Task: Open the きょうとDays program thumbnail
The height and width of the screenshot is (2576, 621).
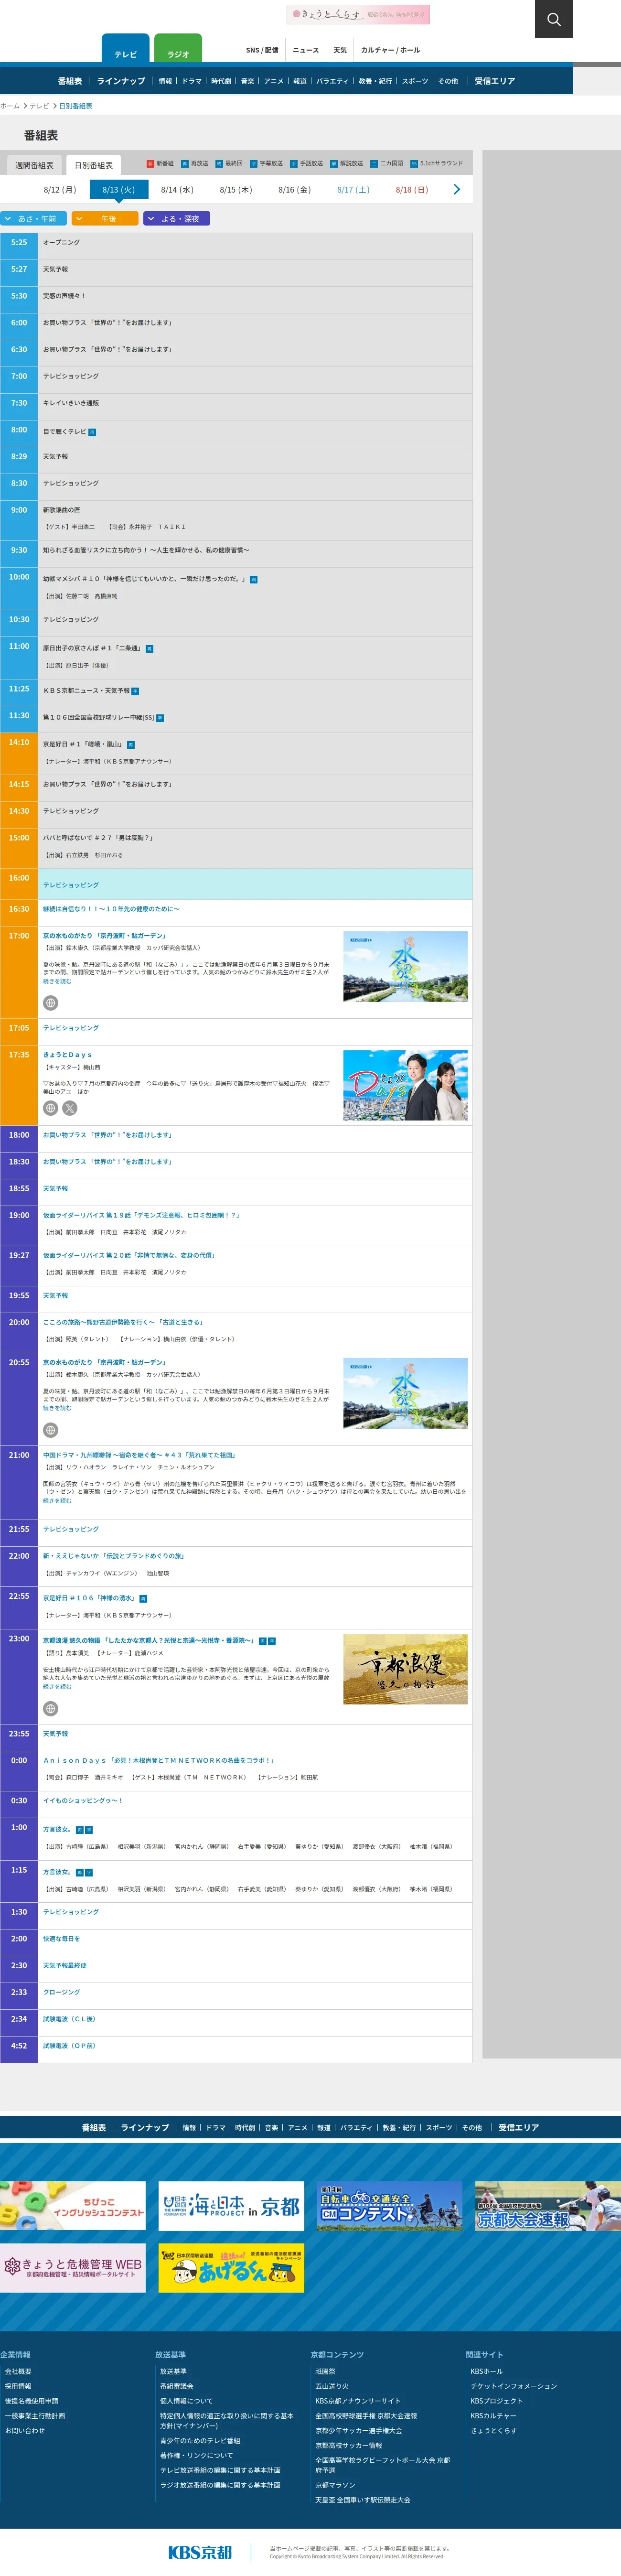Action: [405, 1085]
